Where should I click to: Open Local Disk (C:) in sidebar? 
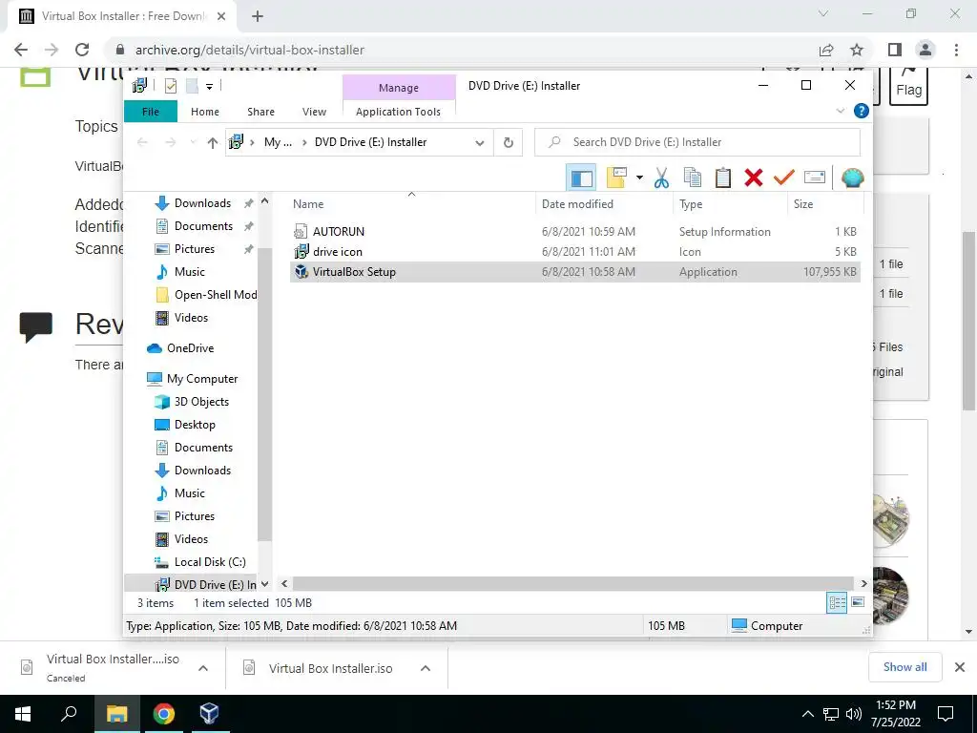click(x=210, y=561)
